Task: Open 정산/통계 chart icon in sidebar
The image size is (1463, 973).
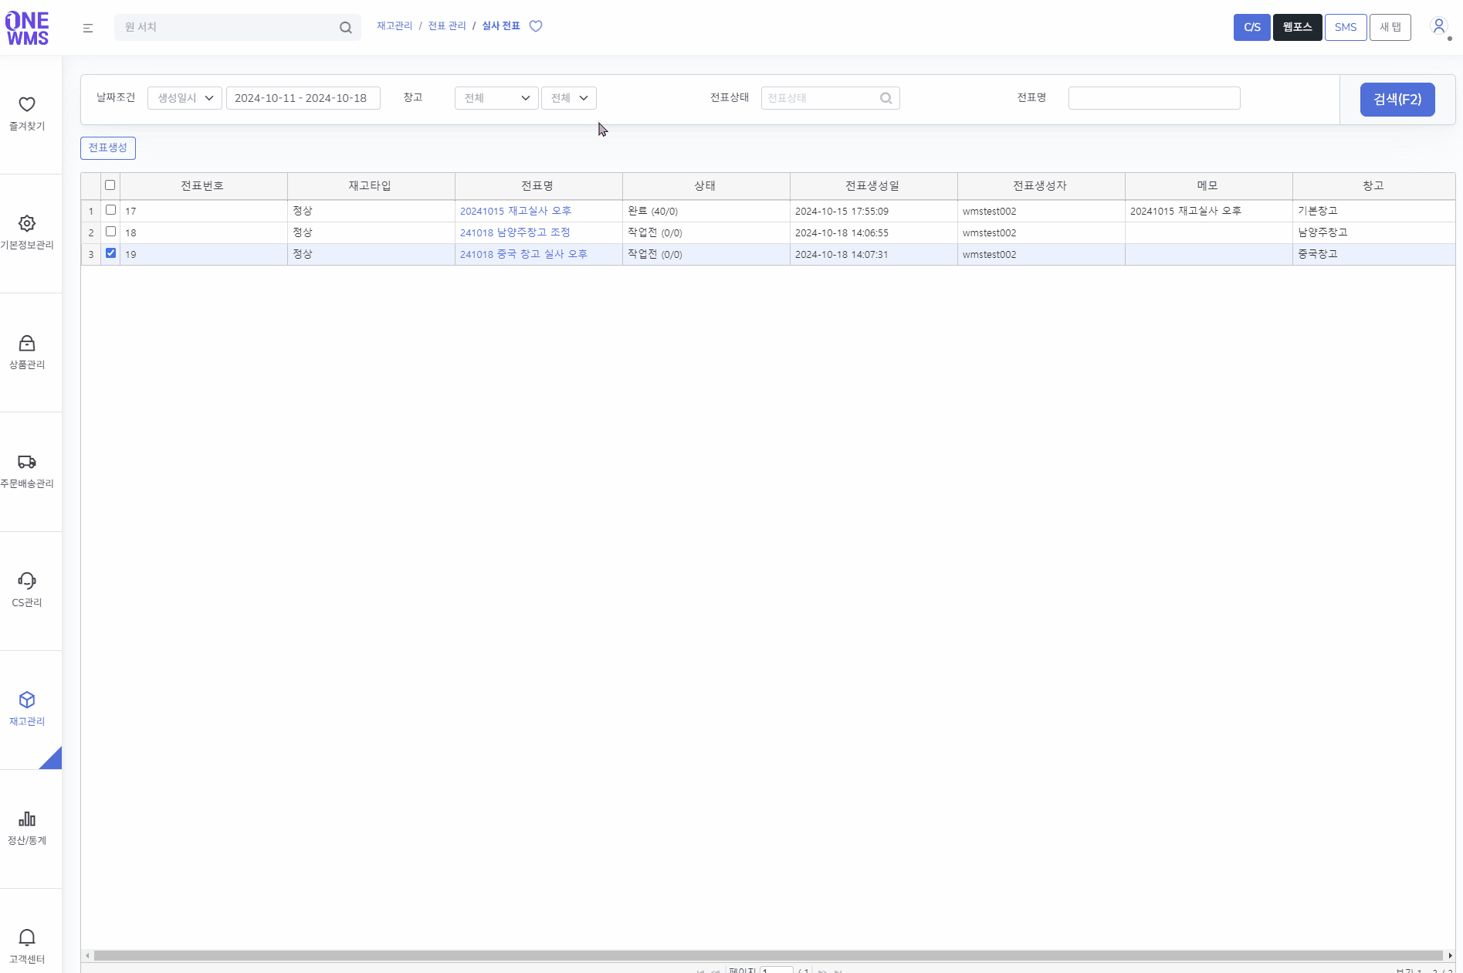Action: coord(27,819)
